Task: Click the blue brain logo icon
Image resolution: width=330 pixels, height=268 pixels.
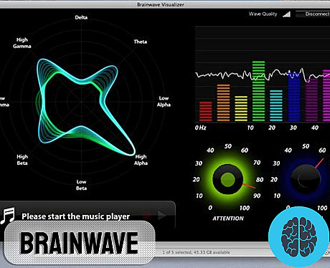Action: [299, 236]
